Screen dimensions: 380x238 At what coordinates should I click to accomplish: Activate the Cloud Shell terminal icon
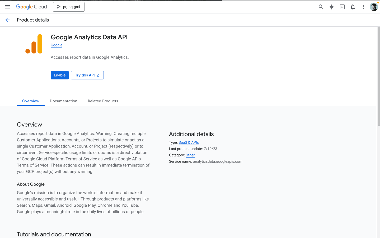pyautogui.click(x=342, y=7)
